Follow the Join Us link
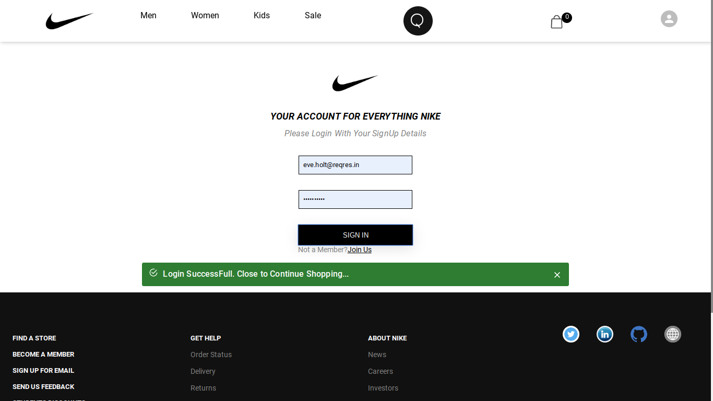713x401 pixels. click(x=360, y=250)
